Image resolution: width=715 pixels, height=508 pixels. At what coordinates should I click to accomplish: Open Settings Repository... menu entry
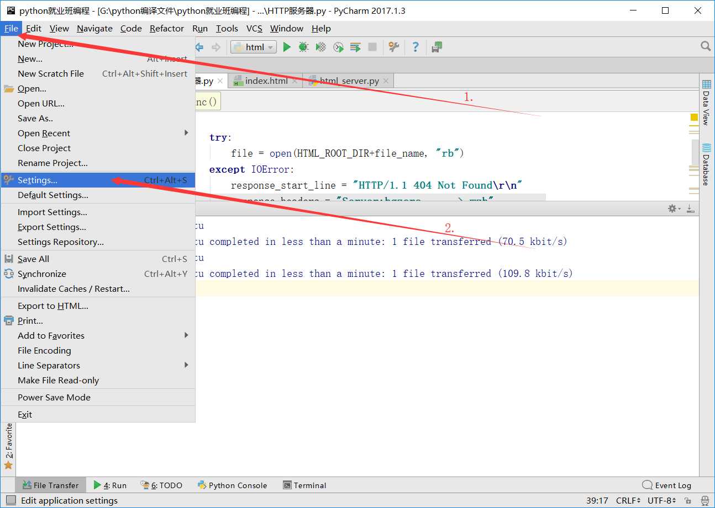(x=98, y=242)
